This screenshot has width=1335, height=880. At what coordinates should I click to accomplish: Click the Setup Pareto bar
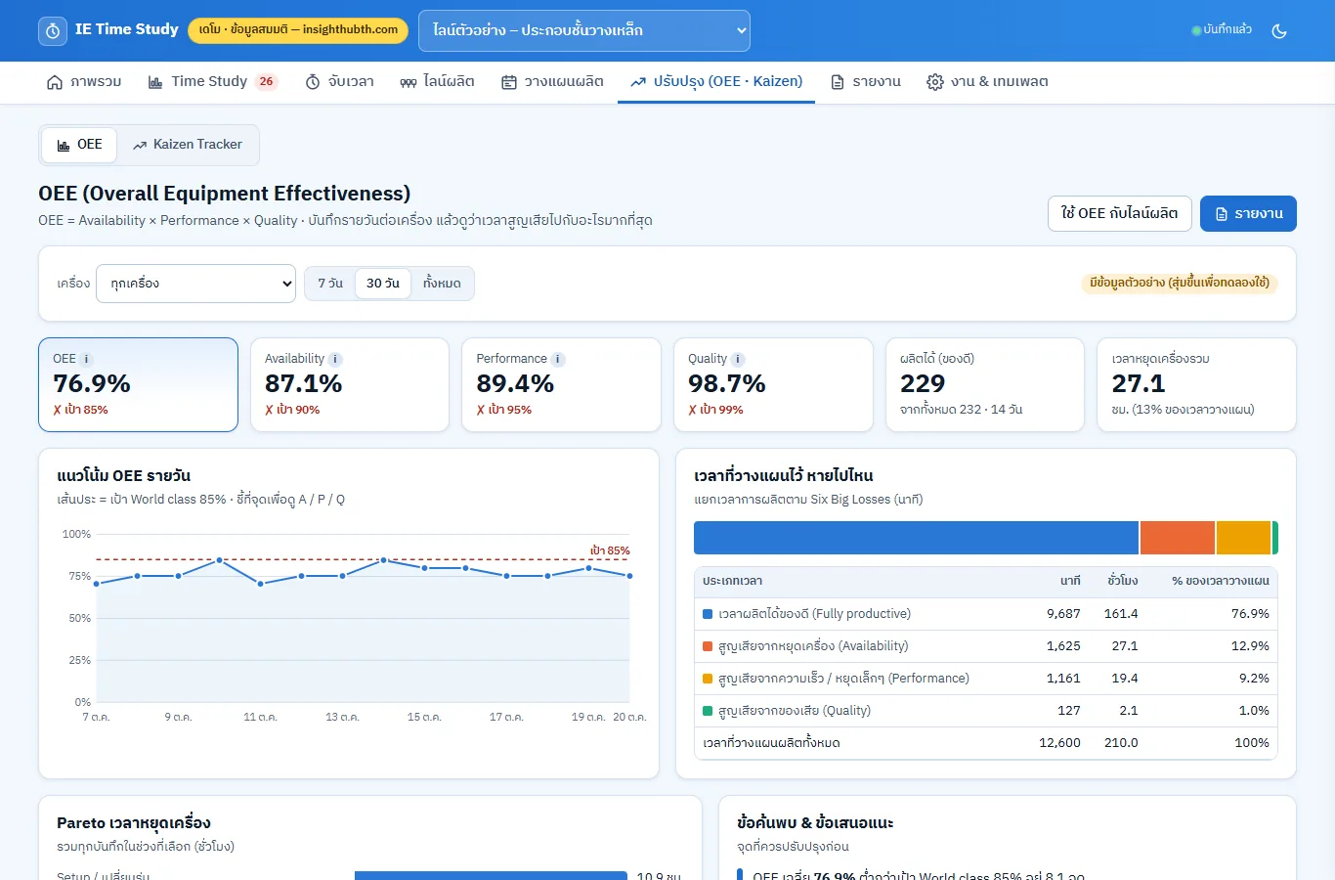click(x=491, y=875)
